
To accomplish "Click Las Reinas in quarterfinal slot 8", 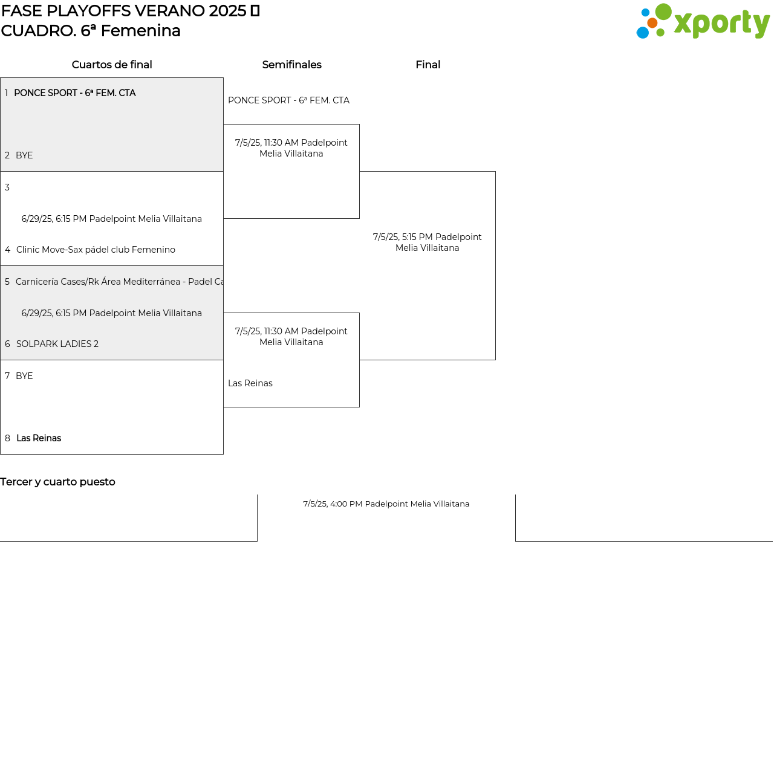I will tap(39, 438).
